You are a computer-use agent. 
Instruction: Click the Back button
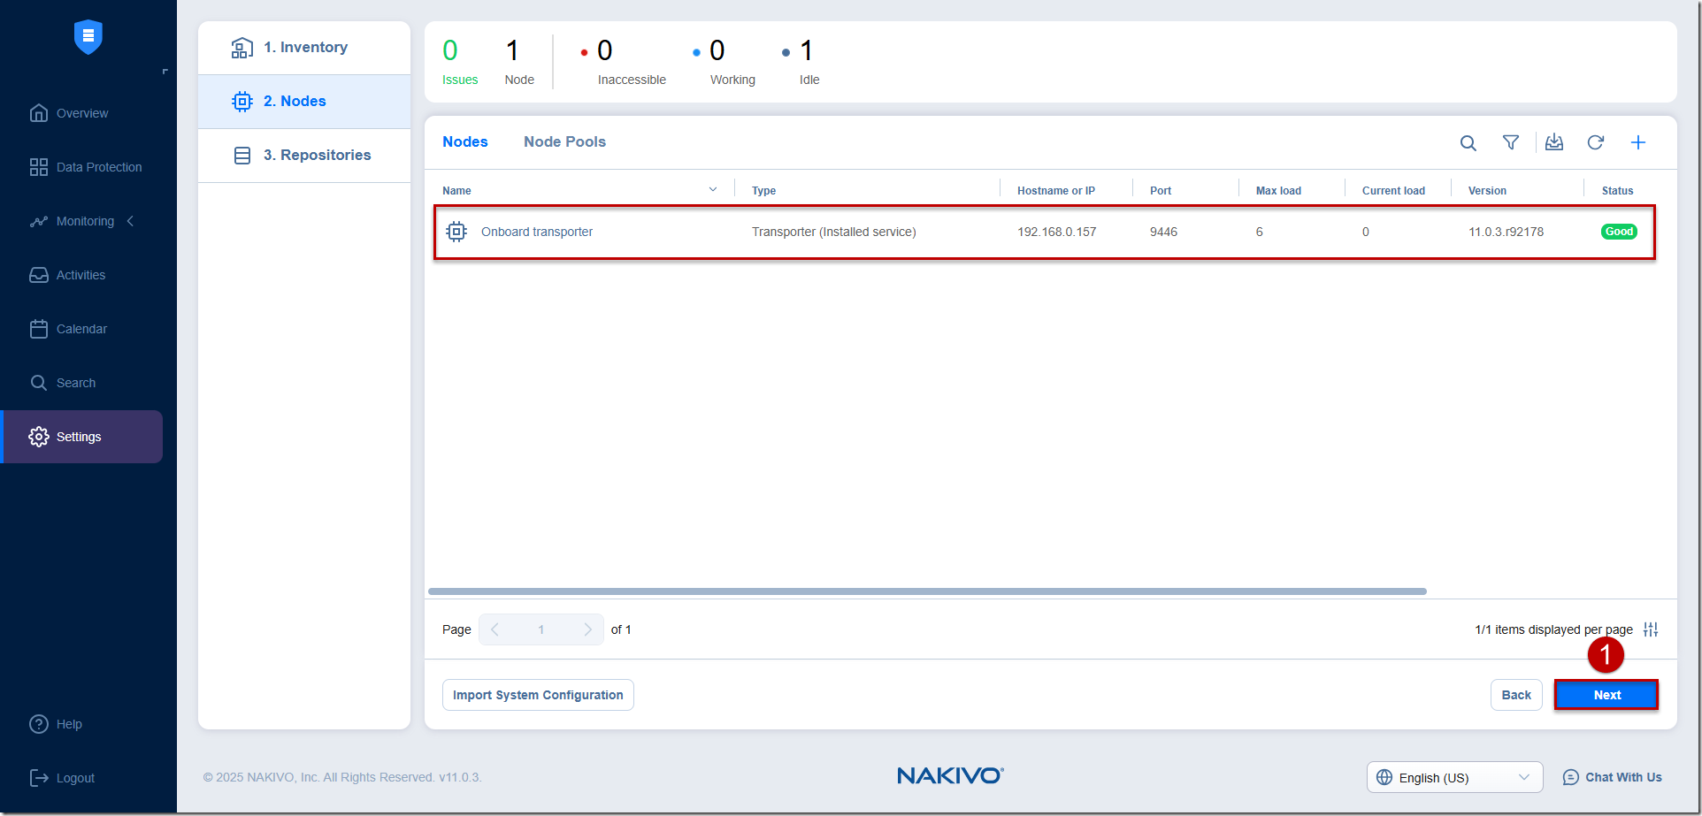(1516, 695)
